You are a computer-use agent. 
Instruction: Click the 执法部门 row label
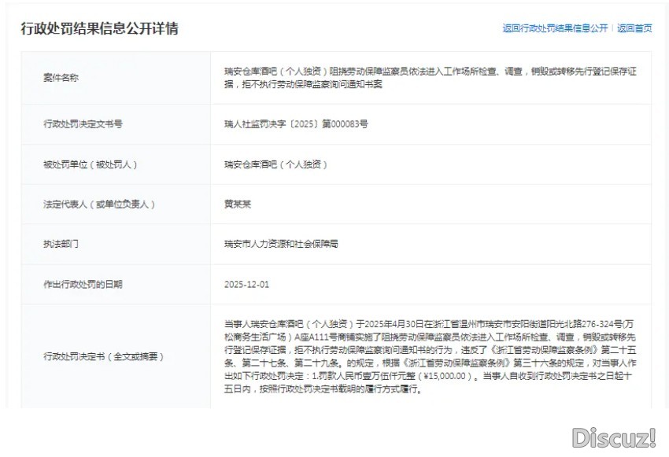click(x=61, y=245)
